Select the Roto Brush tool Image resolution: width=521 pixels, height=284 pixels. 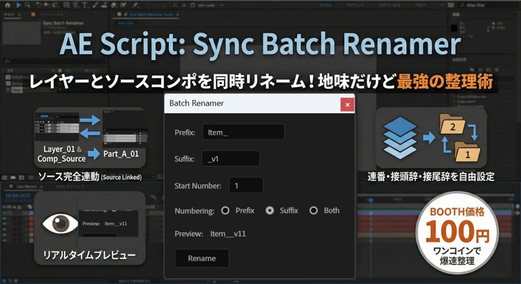(x=123, y=5)
